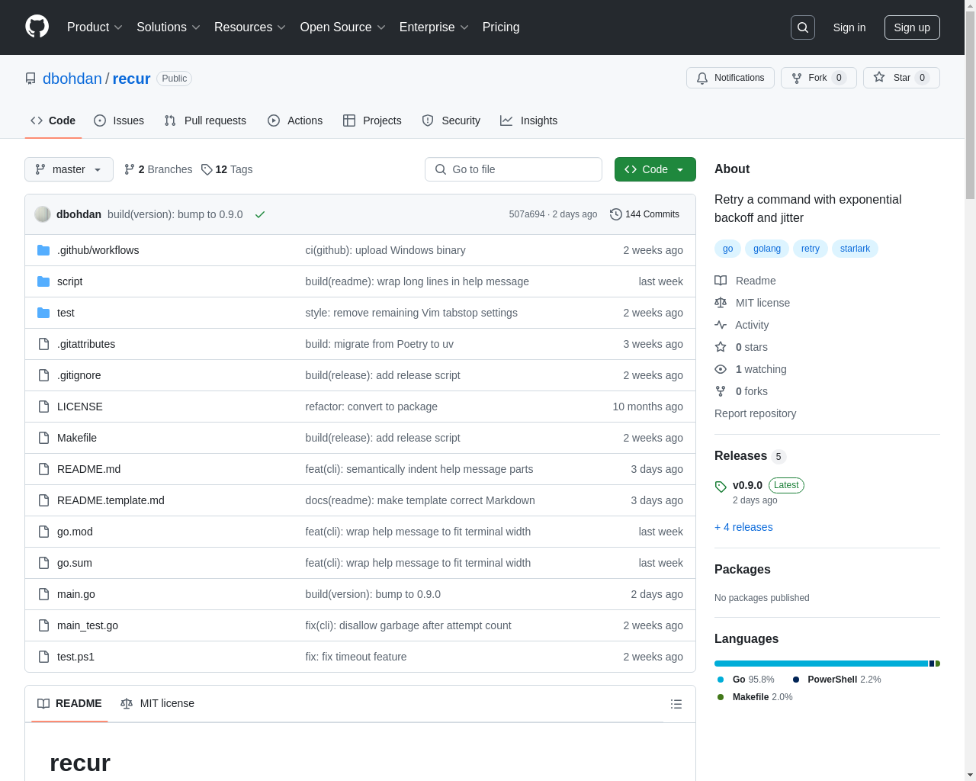976x781 pixels.
Task: View 2 Branches
Action: click(x=159, y=169)
